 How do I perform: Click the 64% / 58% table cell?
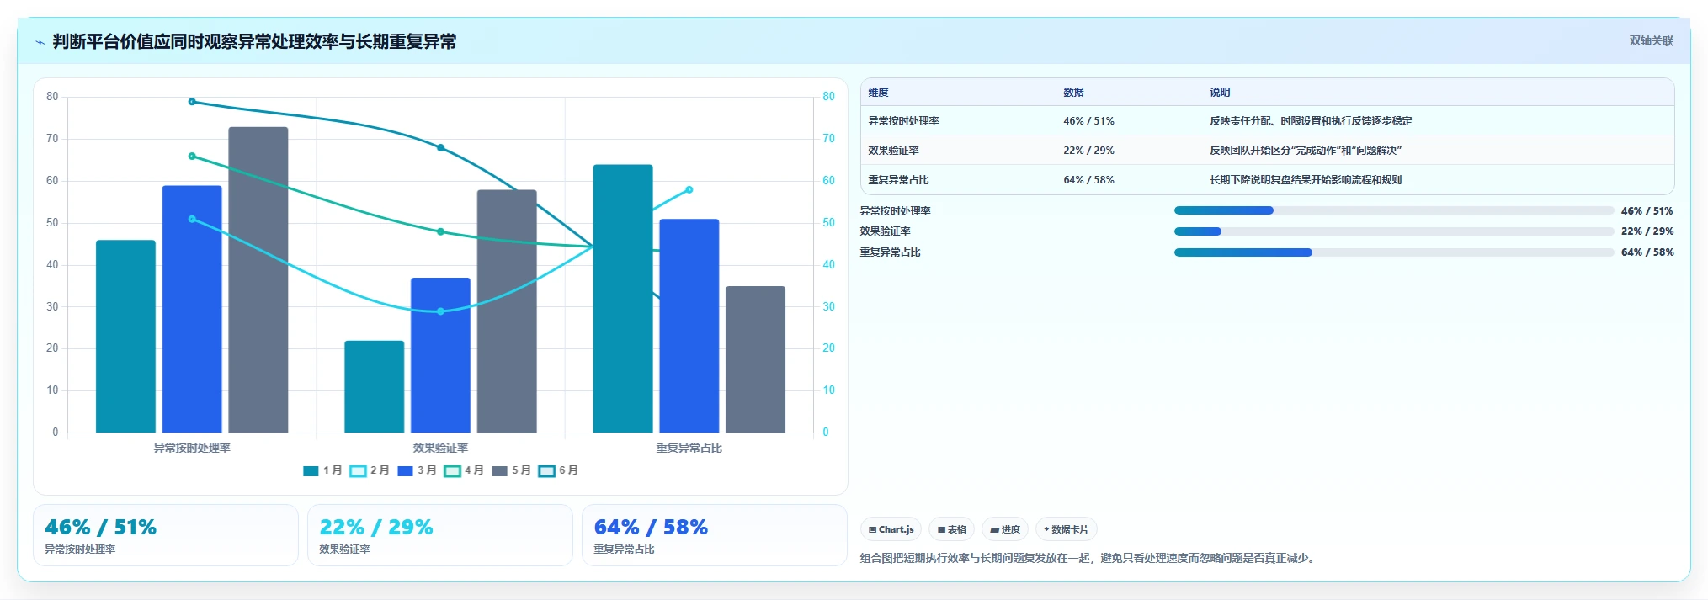click(1088, 180)
